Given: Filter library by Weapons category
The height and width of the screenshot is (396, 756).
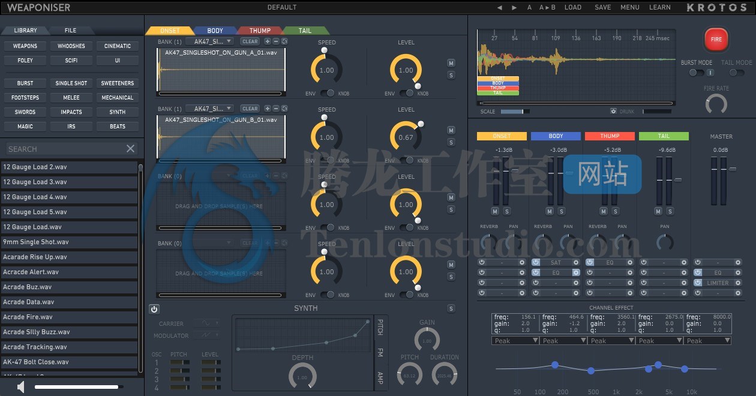Looking at the screenshot, I should click(25, 46).
